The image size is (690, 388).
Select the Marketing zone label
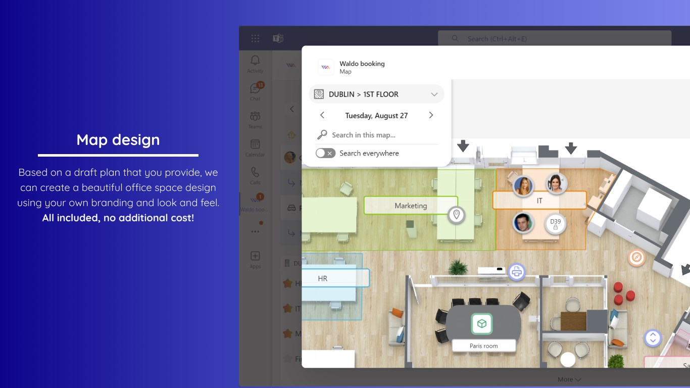coord(411,206)
